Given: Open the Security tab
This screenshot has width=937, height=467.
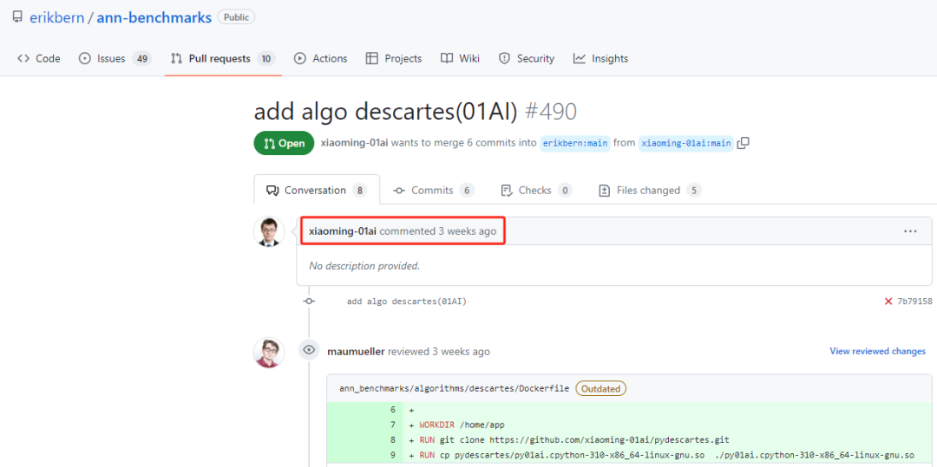Looking at the screenshot, I should click(x=527, y=58).
